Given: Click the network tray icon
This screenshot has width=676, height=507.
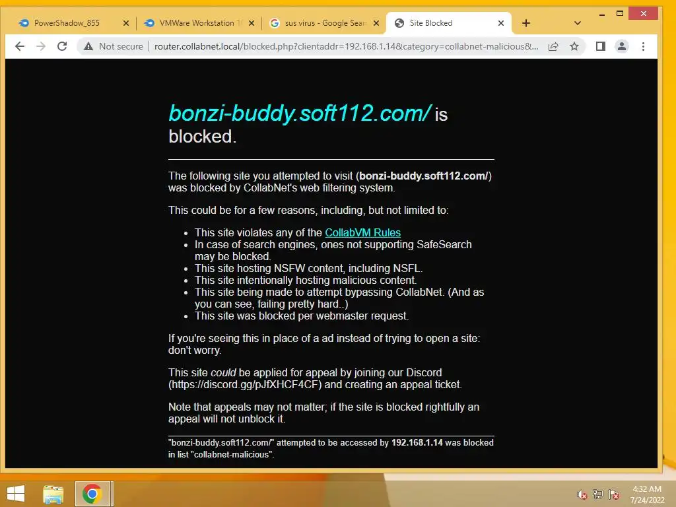Looking at the screenshot, I should (x=598, y=494).
